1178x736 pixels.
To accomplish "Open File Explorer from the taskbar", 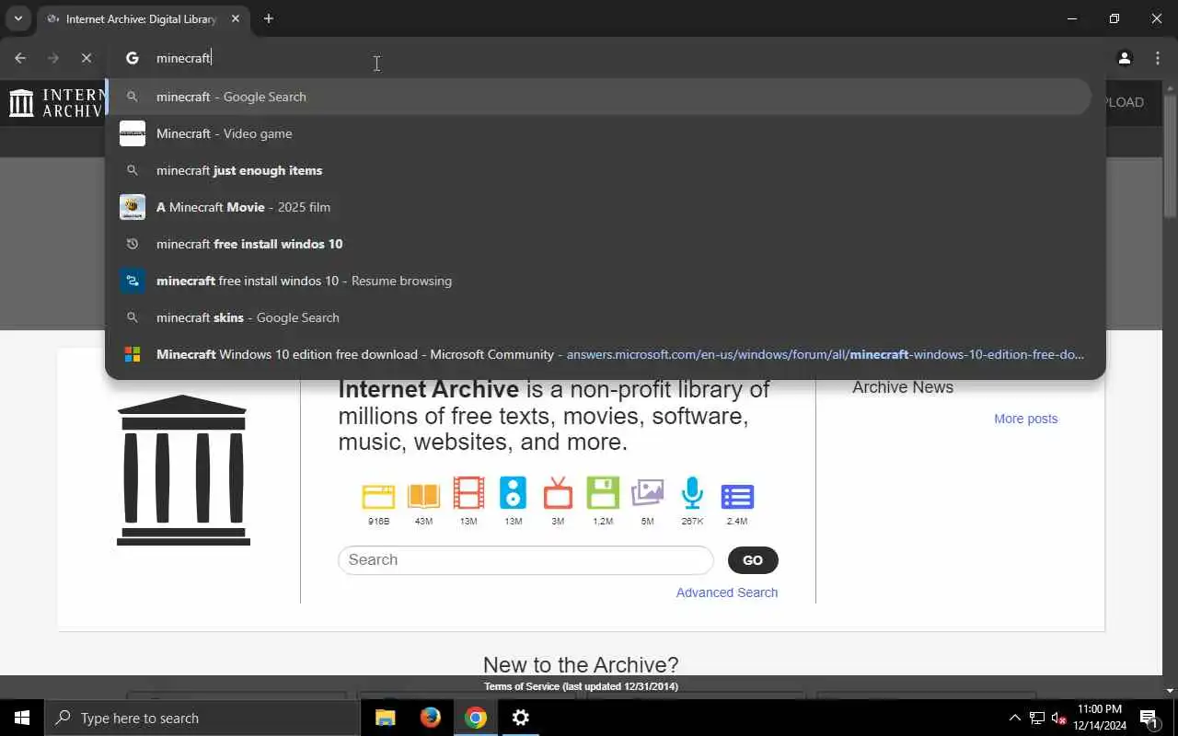I will coord(386,718).
